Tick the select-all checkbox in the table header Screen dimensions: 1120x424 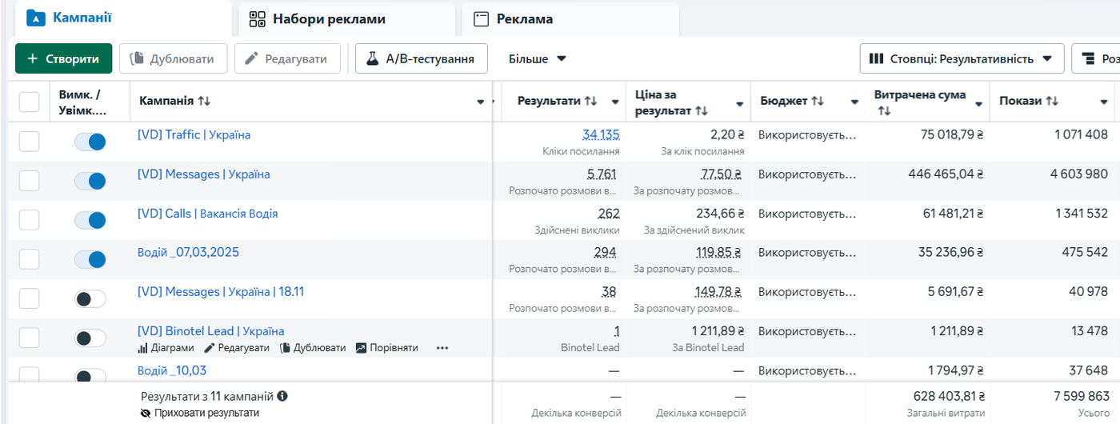coord(29,102)
